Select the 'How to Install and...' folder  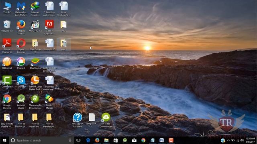35,121
